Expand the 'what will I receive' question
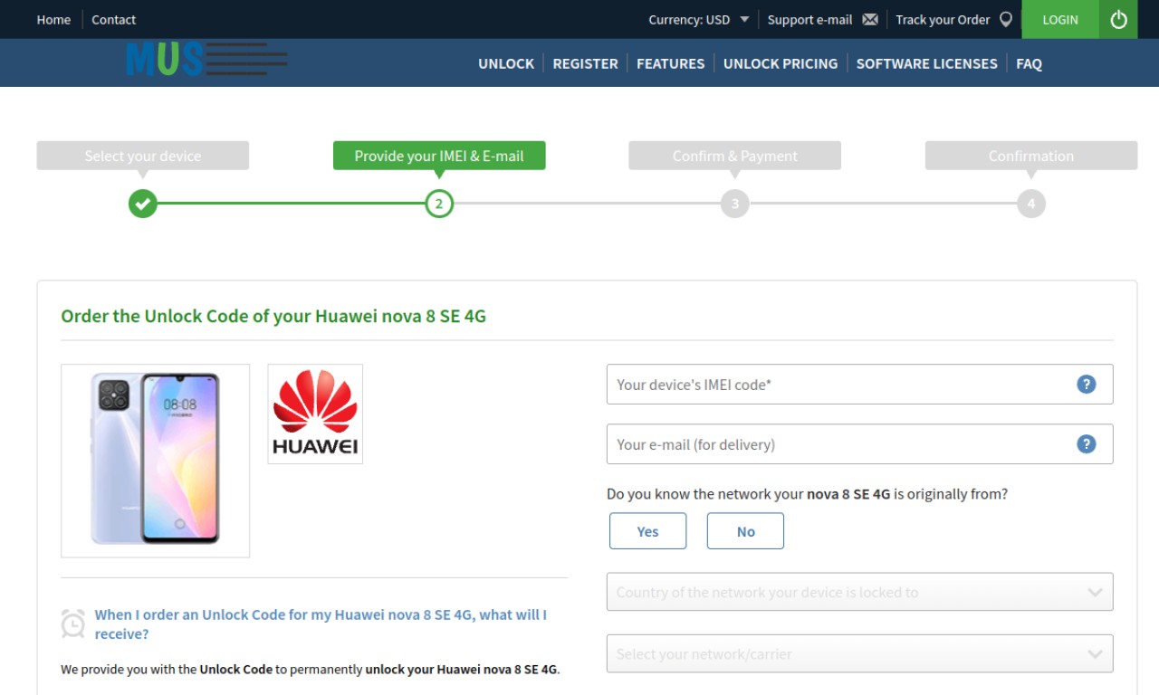 tap(321, 624)
